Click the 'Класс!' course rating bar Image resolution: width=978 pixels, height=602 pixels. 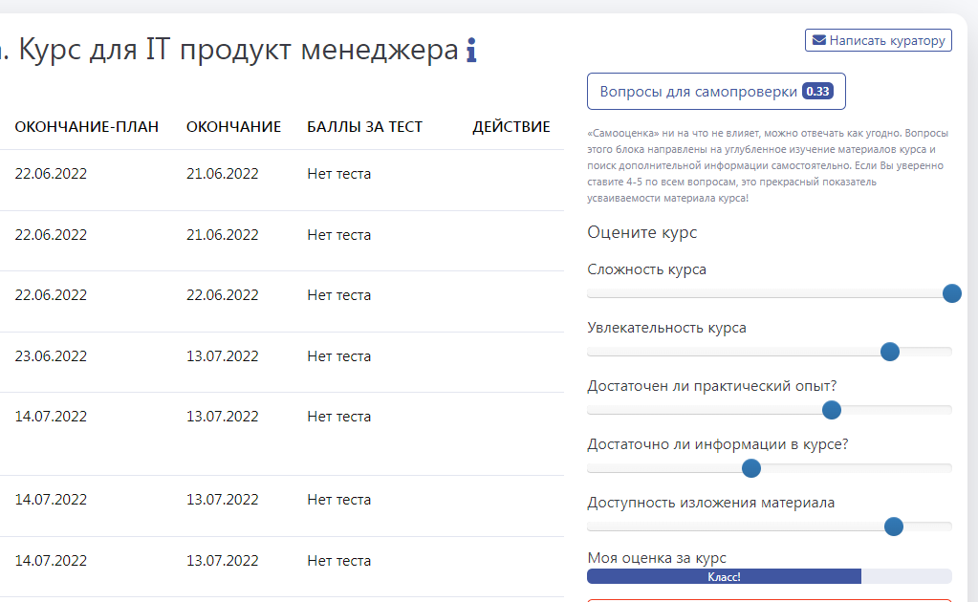coord(724,576)
